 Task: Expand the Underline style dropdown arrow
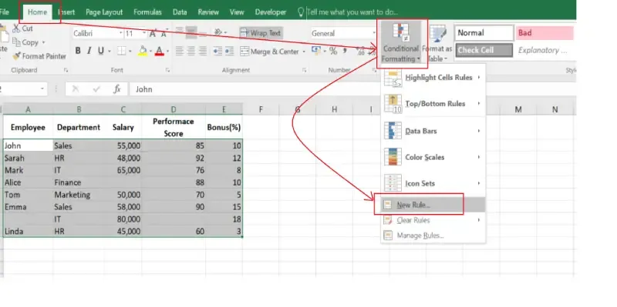(110, 51)
